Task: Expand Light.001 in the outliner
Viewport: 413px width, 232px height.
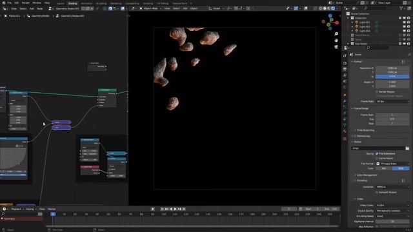Action: (352, 23)
